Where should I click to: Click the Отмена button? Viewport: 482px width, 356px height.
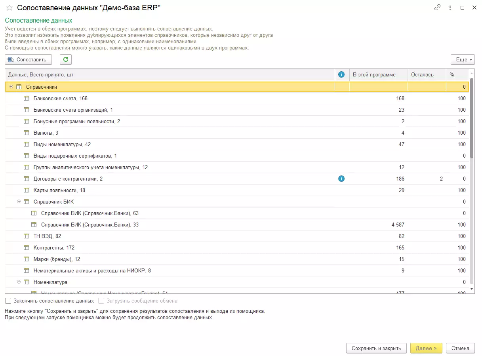(x=460, y=348)
